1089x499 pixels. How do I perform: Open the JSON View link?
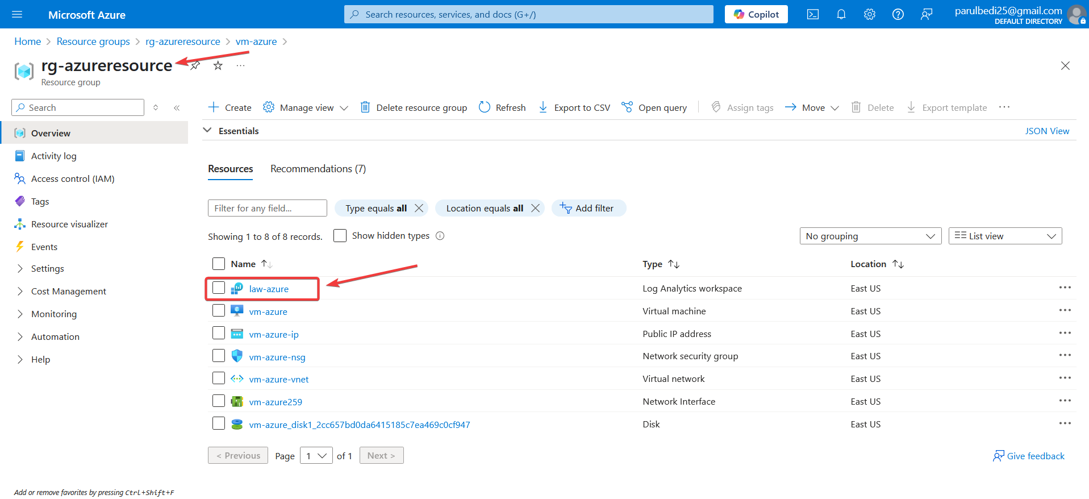pyautogui.click(x=1047, y=131)
